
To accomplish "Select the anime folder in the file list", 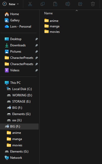I will coord(51,21).
